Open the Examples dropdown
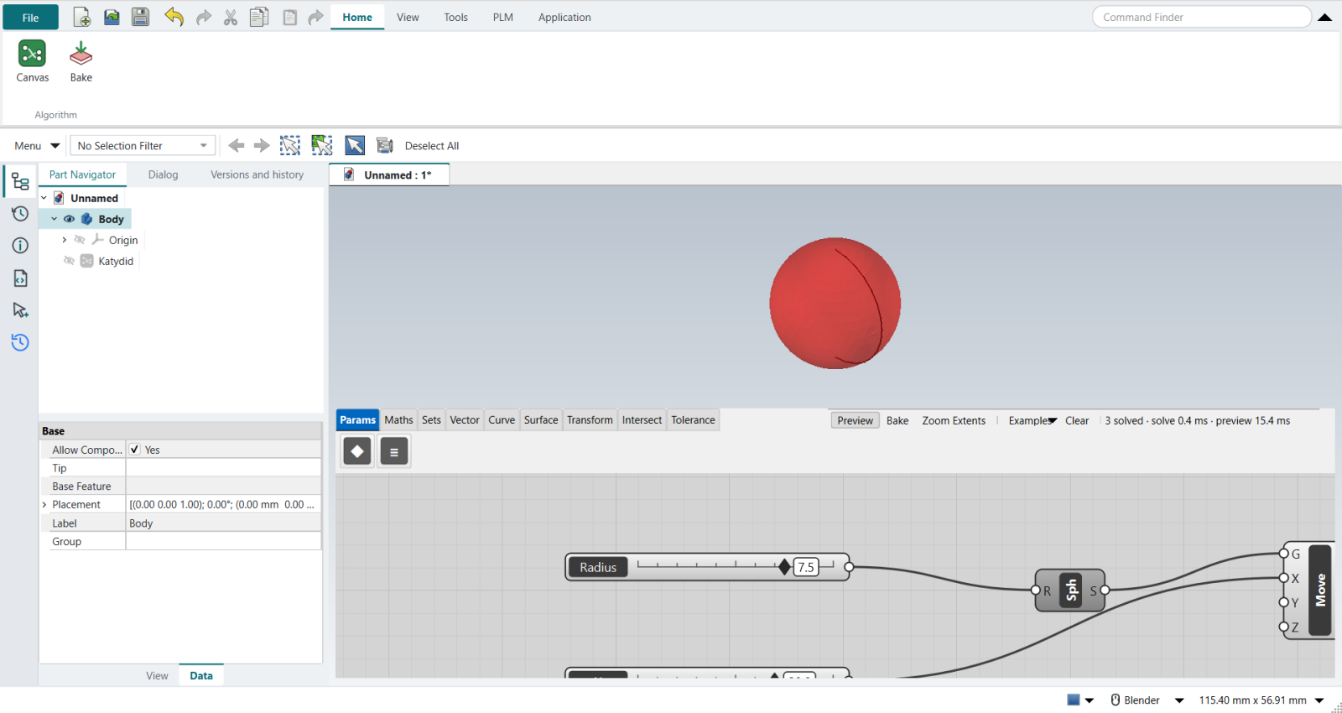1342x713 pixels. [x=1032, y=420]
